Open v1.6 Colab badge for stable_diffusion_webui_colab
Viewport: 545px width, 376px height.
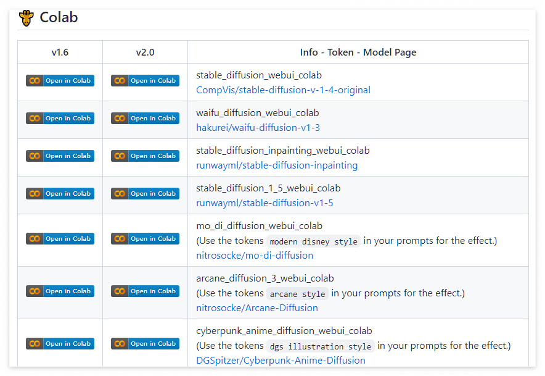pos(60,80)
